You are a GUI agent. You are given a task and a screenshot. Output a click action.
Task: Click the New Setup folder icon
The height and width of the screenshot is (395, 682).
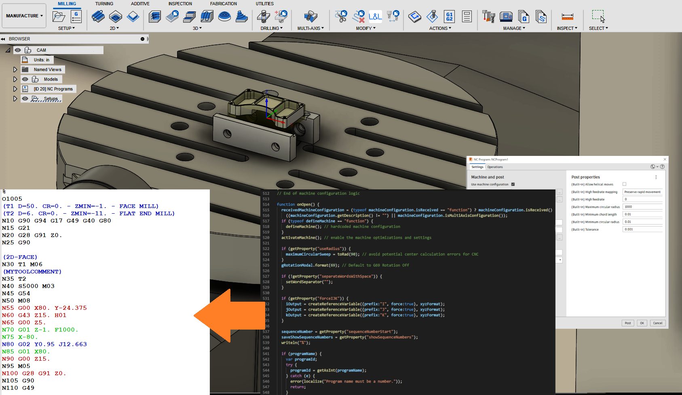pos(59,17)
